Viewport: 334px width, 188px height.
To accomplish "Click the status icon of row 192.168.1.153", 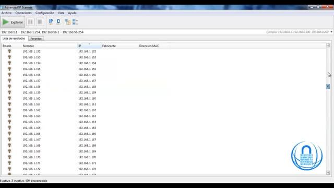I will 9,57.
